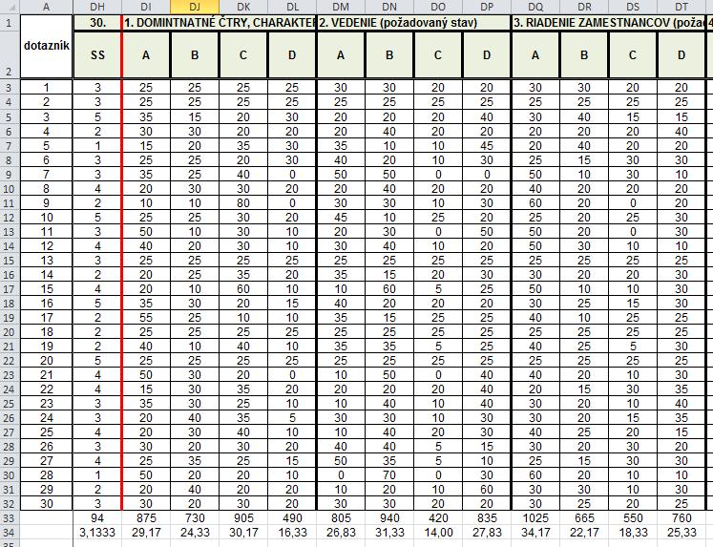This screenshot has width=713, height=547.
Task: Click cell '55' in row 19
Action: coord(146,317)
